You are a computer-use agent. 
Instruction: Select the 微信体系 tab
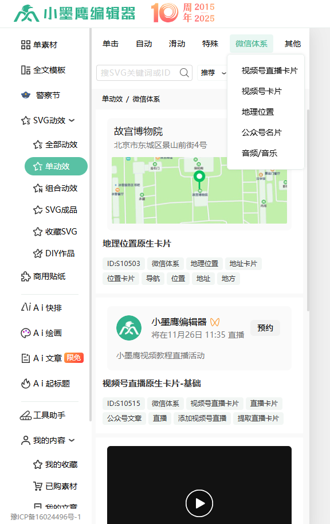pyautogui.click(x=252, y=44)
